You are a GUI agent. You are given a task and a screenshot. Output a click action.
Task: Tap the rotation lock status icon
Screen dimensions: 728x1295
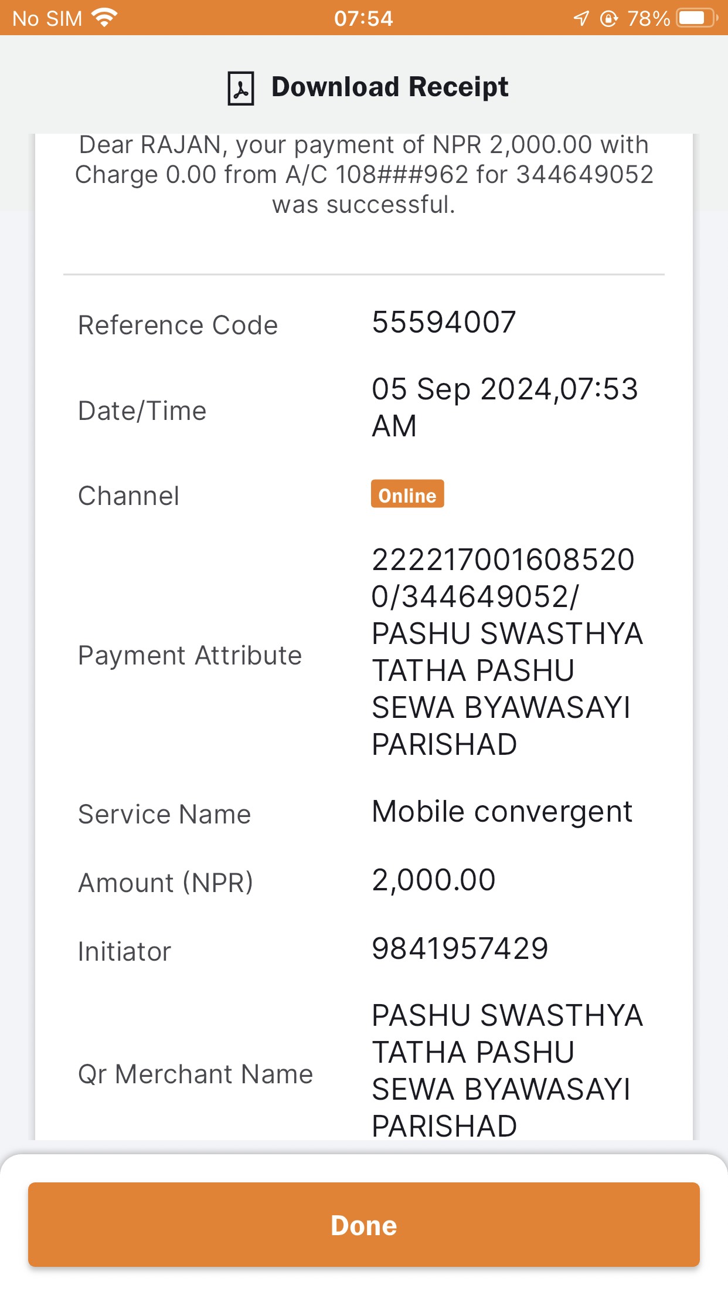coord(609,19)
